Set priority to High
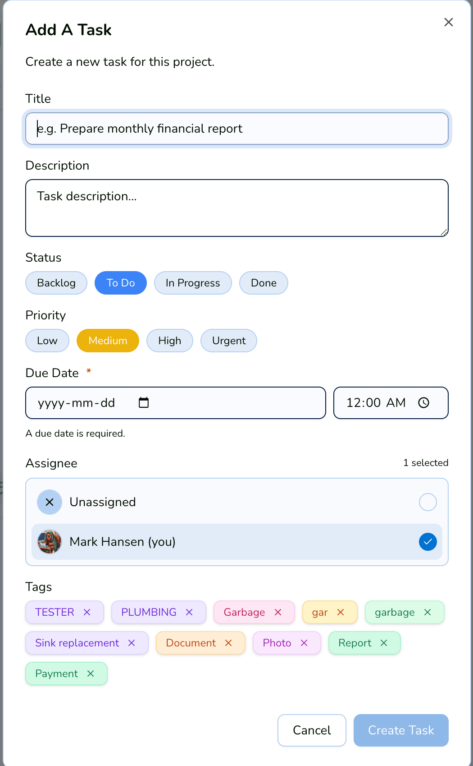473x766 pixels. tap(170, 341)
